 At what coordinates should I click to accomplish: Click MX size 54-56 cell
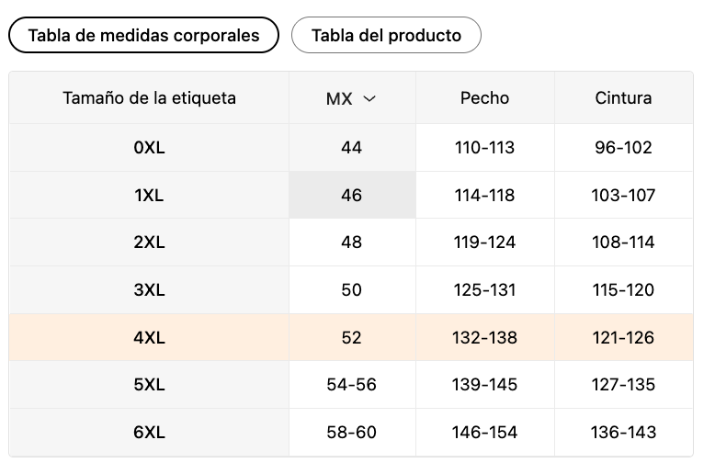(352, 385)
